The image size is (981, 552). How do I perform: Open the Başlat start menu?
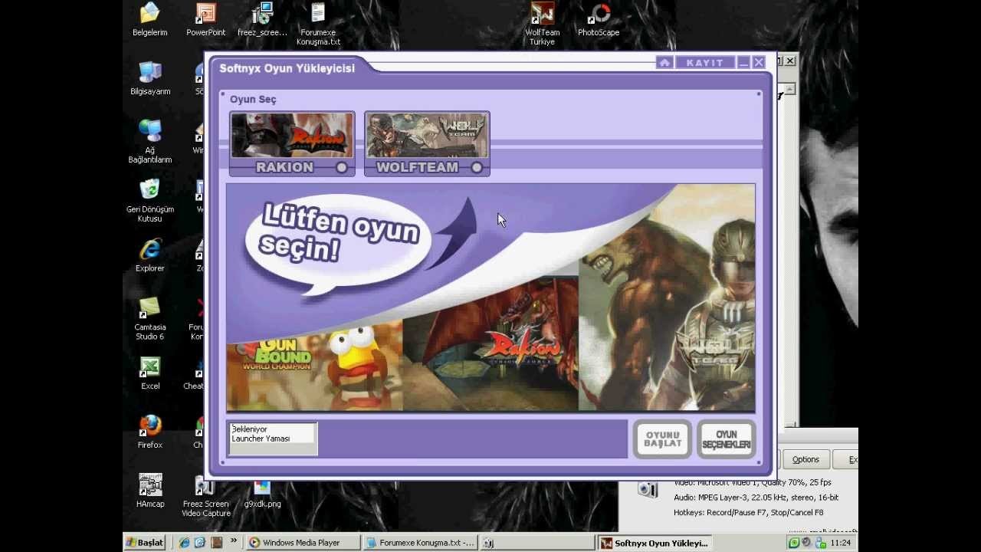[145, 543]
